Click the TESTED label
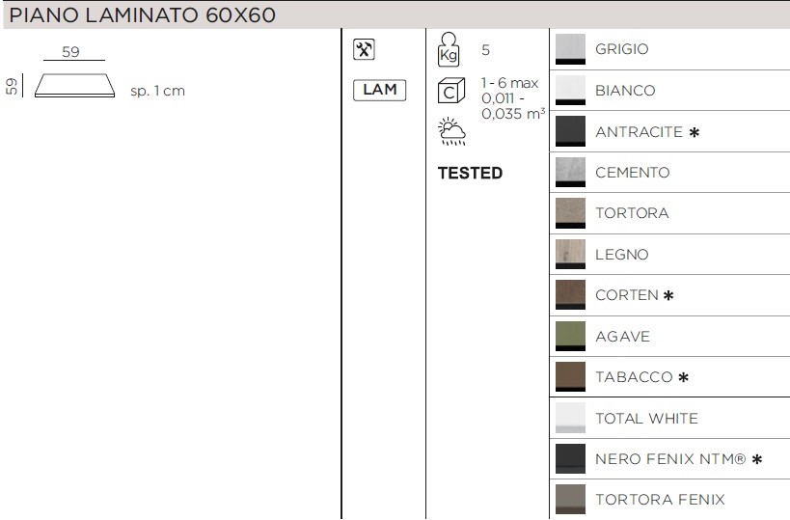This screenshot has width=790, height=520. 470,174
